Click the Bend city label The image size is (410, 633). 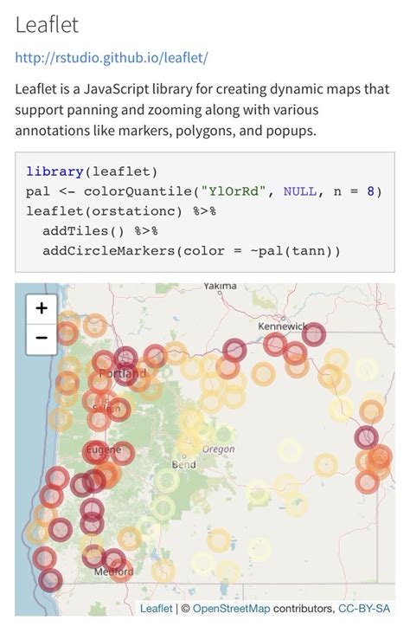tap(184, 465)
